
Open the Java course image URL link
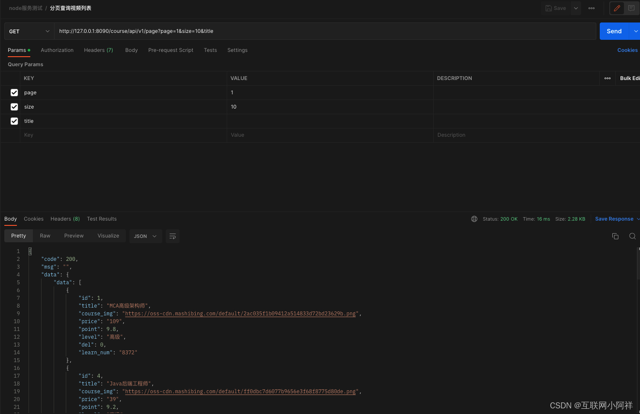241,392
